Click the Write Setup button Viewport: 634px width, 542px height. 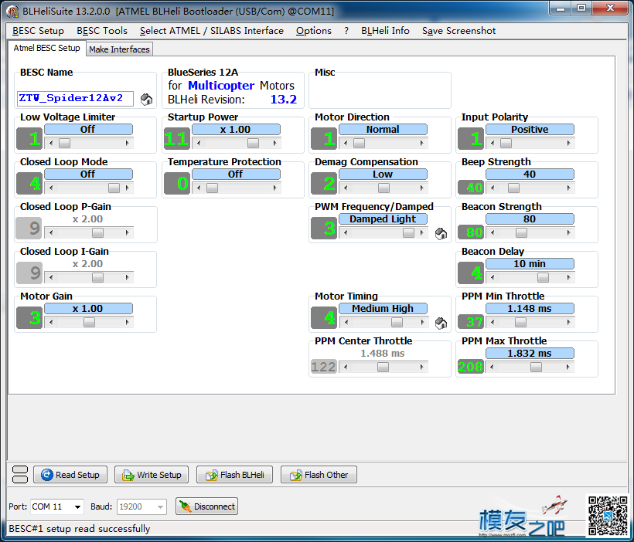(x=152, y=475)
